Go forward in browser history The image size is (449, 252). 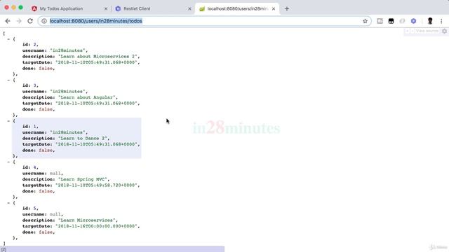point(19,21)
